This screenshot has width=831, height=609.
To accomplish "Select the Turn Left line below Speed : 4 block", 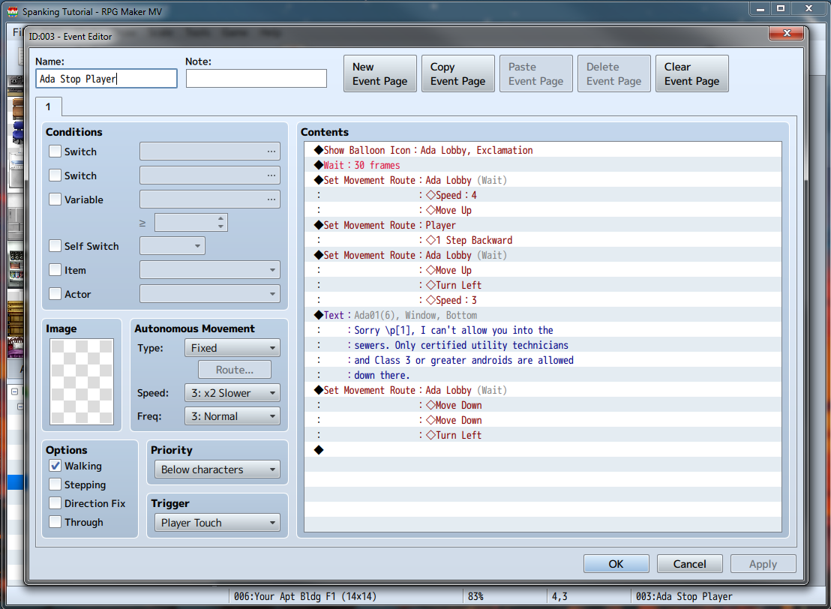I will click(543, 285).
